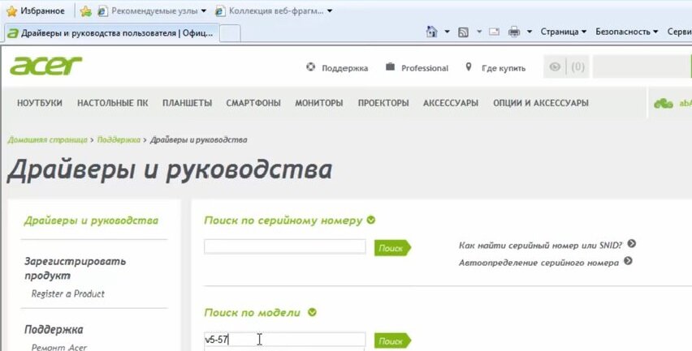Open the Безопасность menu
The height and width of the screenshot is (351, 692).
tap(627, 32)
